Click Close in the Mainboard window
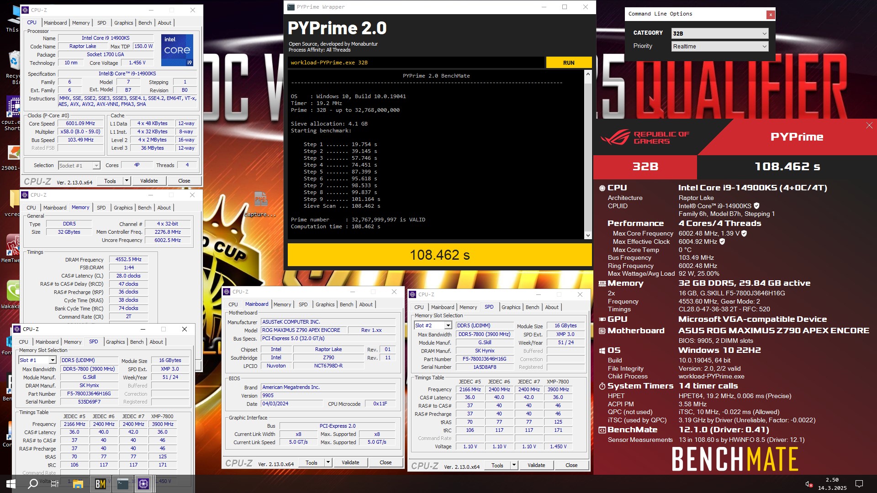Image resolution: width=877 pixels, height=493 pixels. 386,462
